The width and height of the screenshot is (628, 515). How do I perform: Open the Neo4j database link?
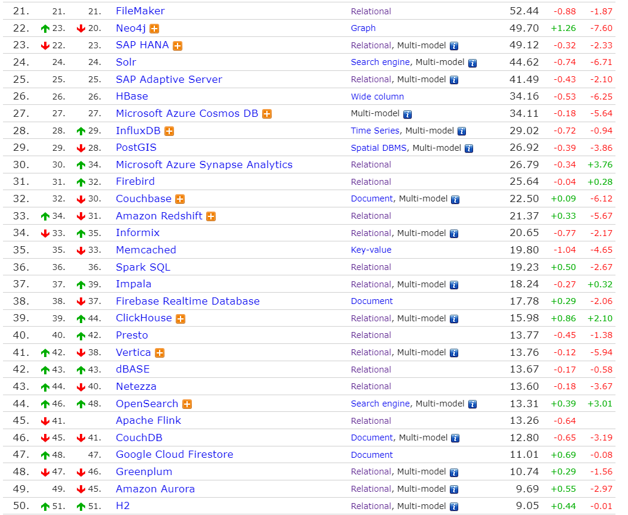(131, 28)
